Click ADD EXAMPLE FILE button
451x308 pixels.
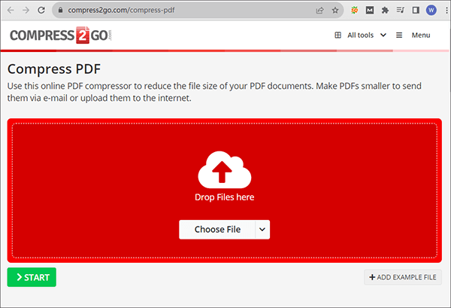[x=403, y=277]
